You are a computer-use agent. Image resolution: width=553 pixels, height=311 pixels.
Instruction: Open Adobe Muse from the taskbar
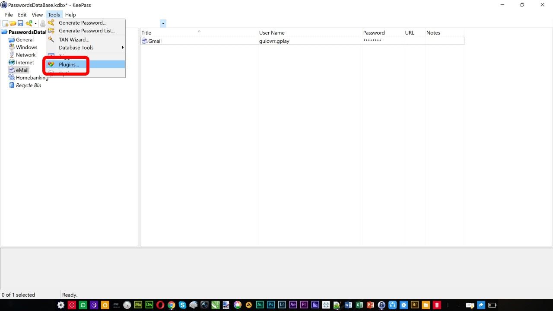point(138,305)
